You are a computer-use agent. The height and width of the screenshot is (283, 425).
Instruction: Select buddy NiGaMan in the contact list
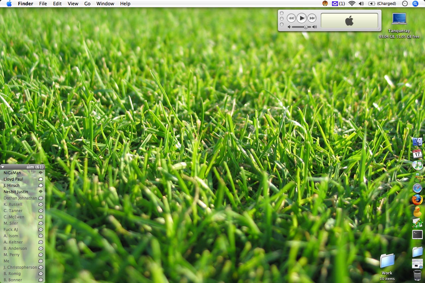point(23,173)
